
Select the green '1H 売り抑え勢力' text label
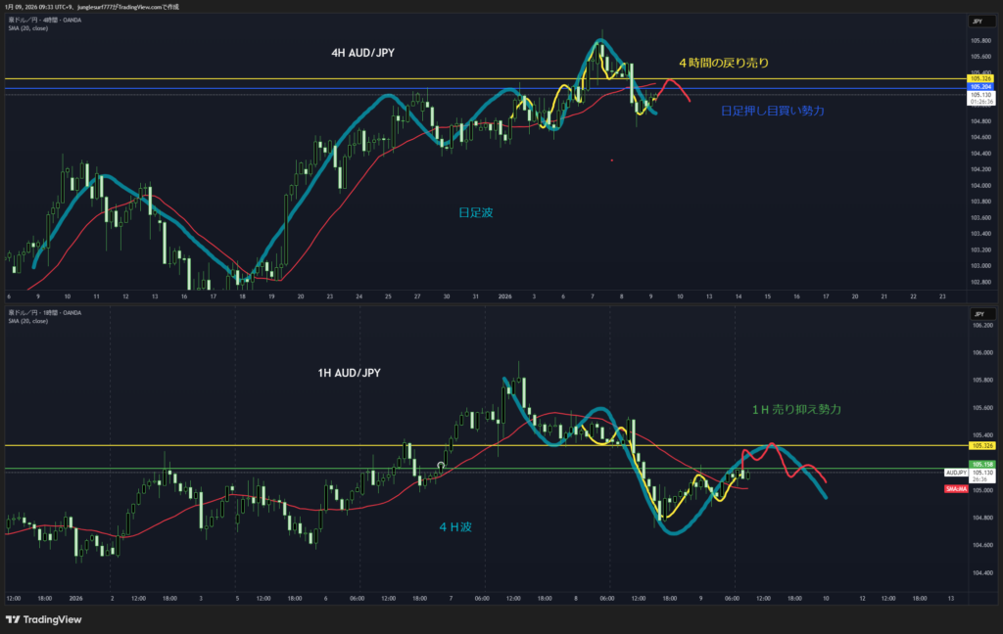pyautogui.click(x=796, y=409)
